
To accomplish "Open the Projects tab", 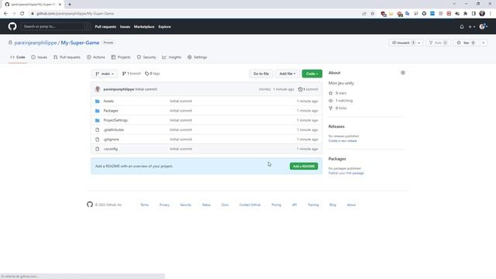I will (x=121, y=57).
